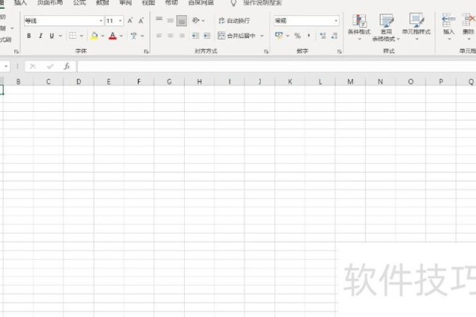Select column M header
Viewport: 476px width, 317px height.
pos(351,82)
